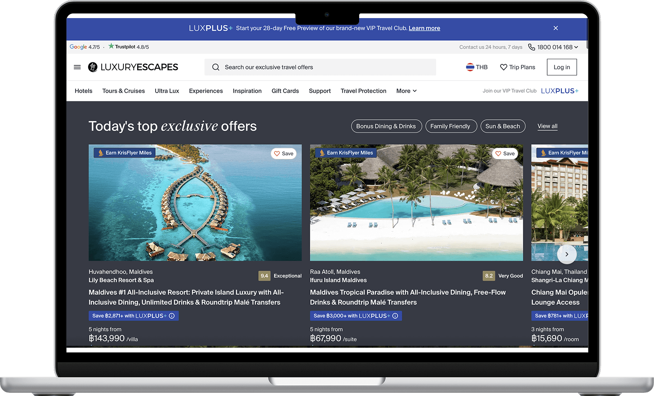Image resolution: width=654 pixels, height=396 pixels.
Task: Click the Trustpilot star rating
Action: click(128, 47)
